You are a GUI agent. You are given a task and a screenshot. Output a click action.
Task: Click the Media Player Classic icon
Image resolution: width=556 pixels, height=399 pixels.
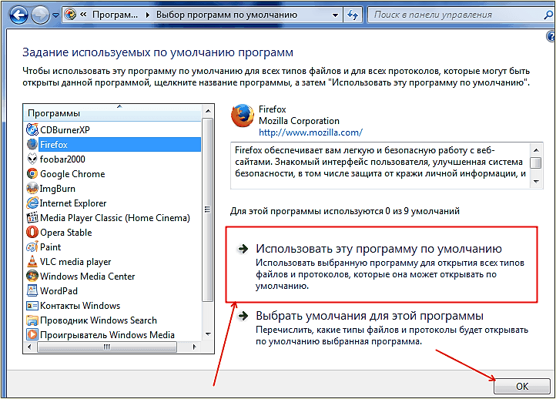[32, 217]
